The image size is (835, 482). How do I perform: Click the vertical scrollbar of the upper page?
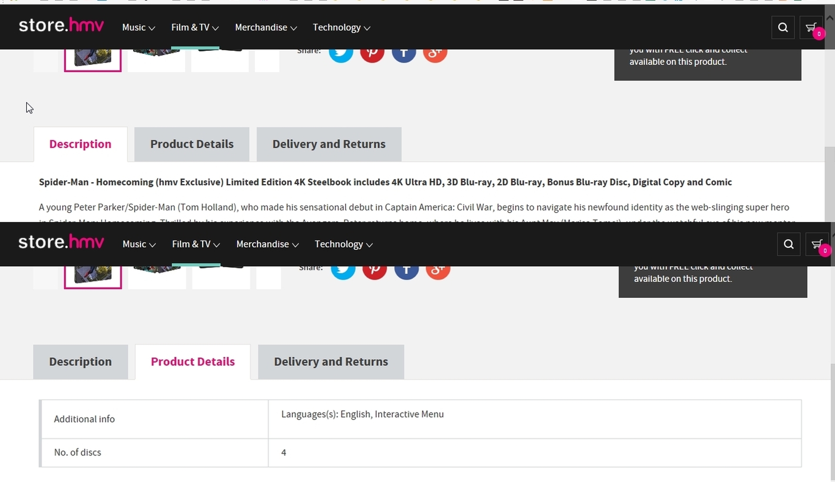coord(829,184)
